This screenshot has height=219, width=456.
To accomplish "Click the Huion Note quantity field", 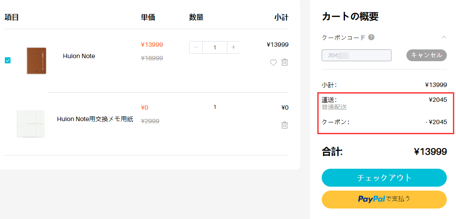I will 215,47.
